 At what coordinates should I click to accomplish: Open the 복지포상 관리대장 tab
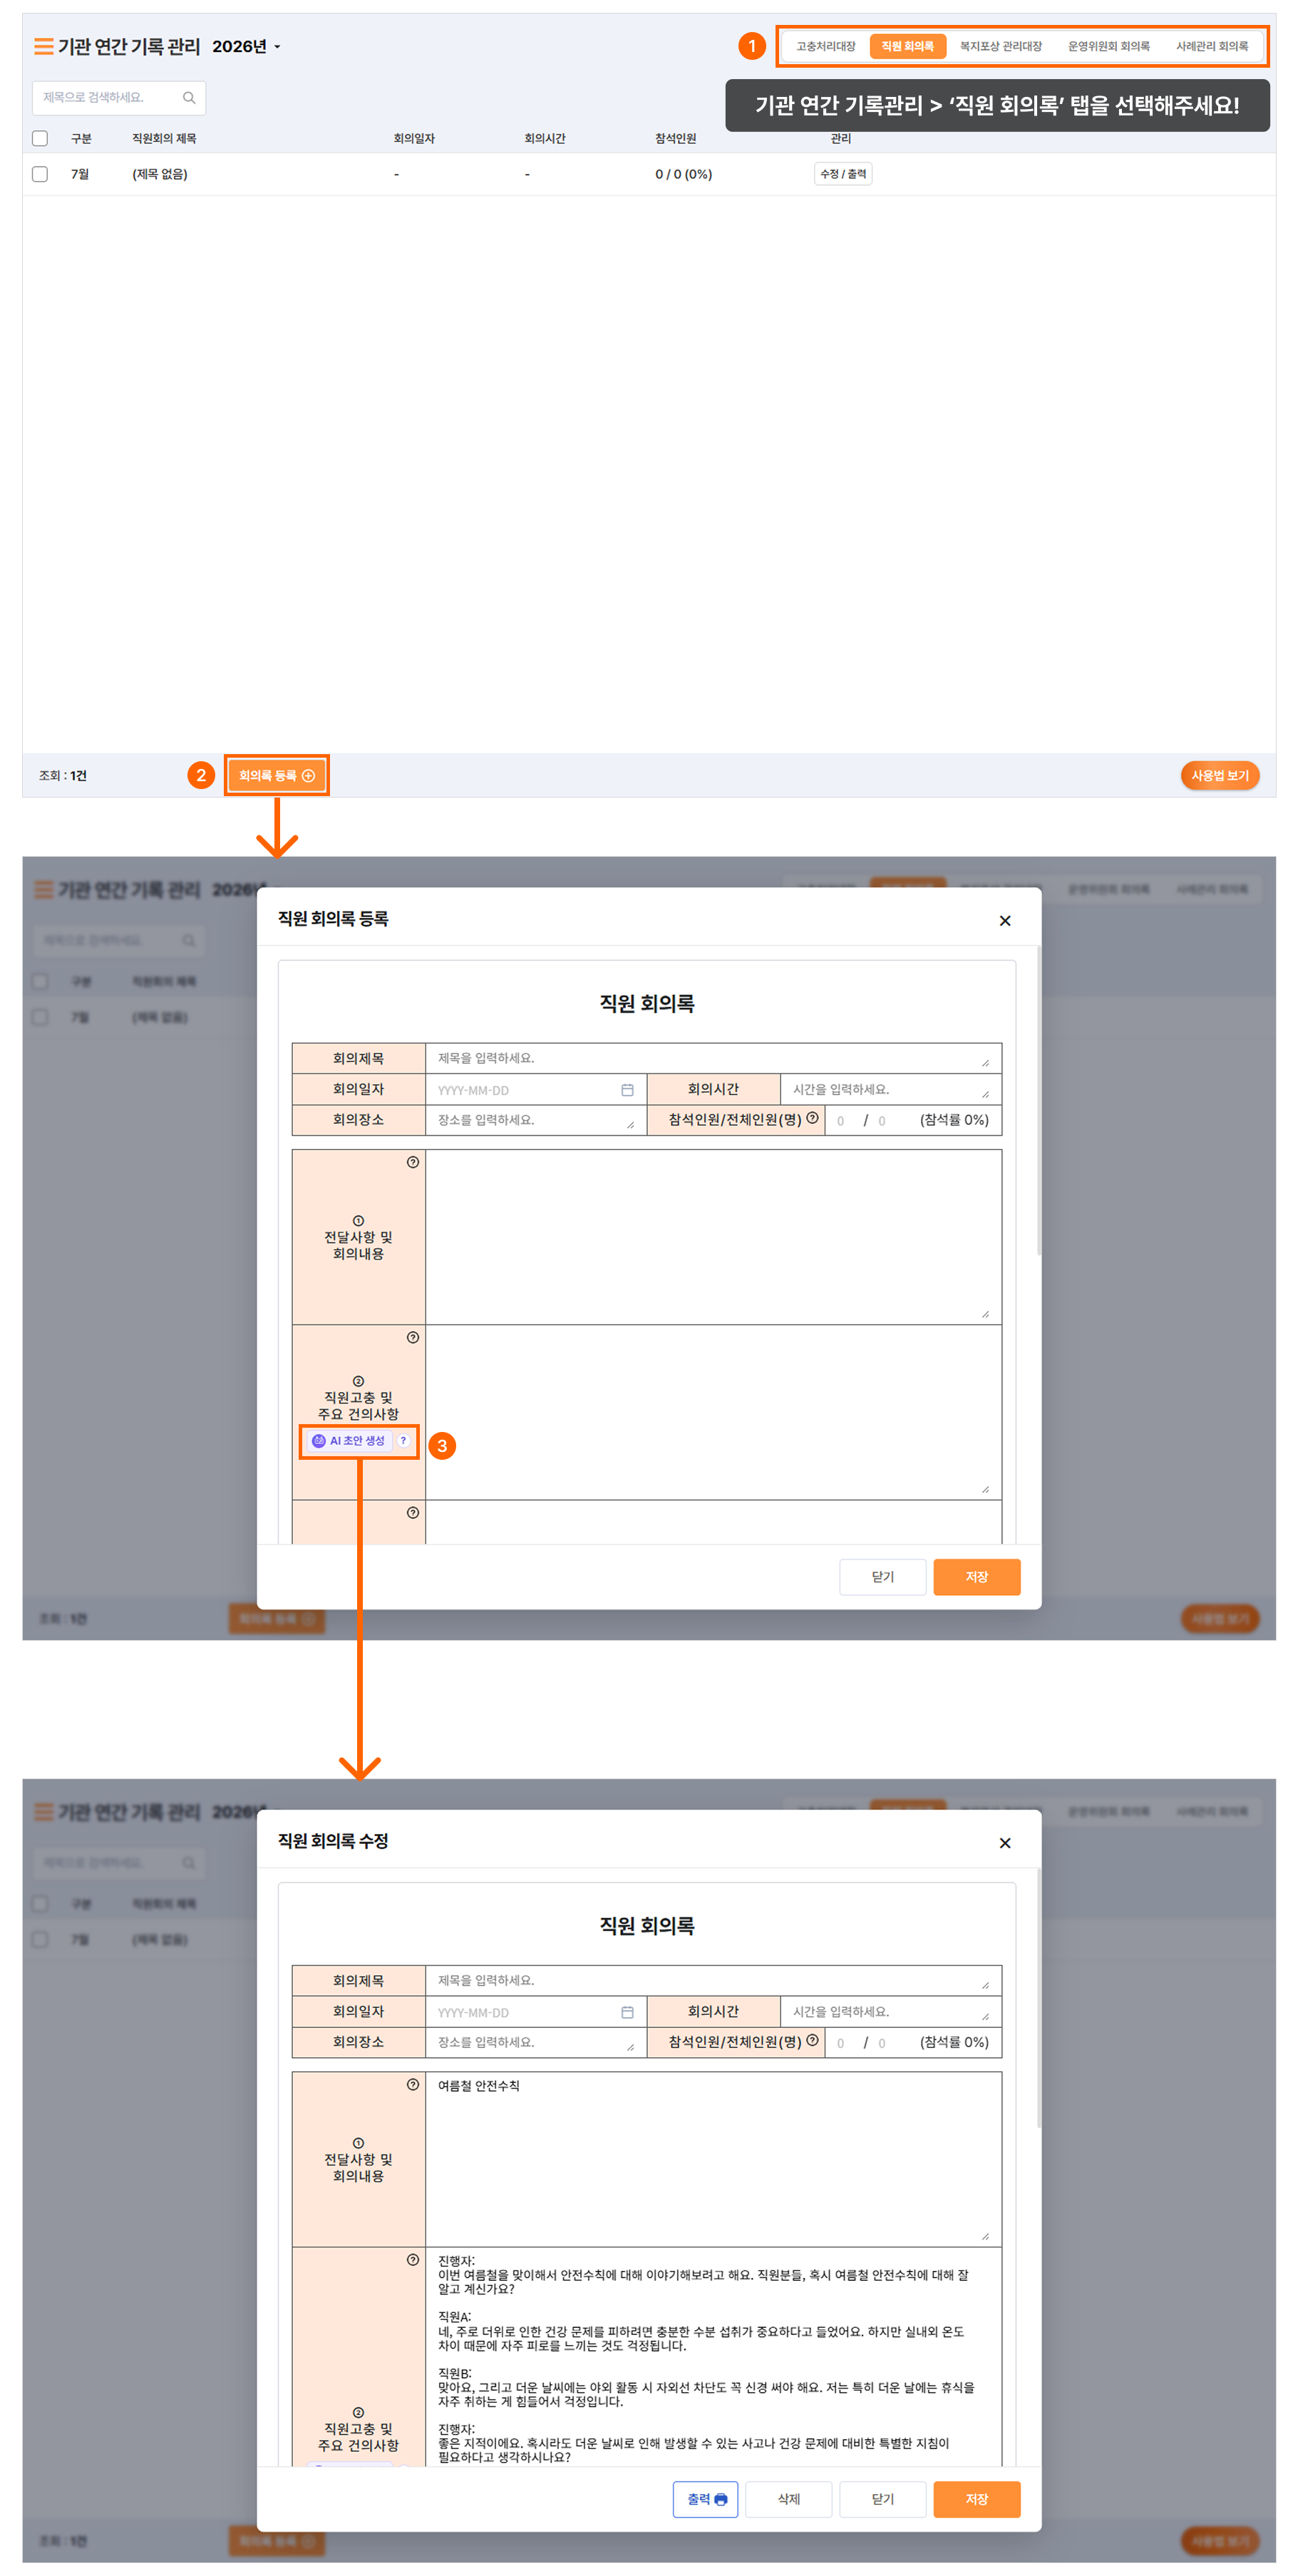coord(1000,46)
